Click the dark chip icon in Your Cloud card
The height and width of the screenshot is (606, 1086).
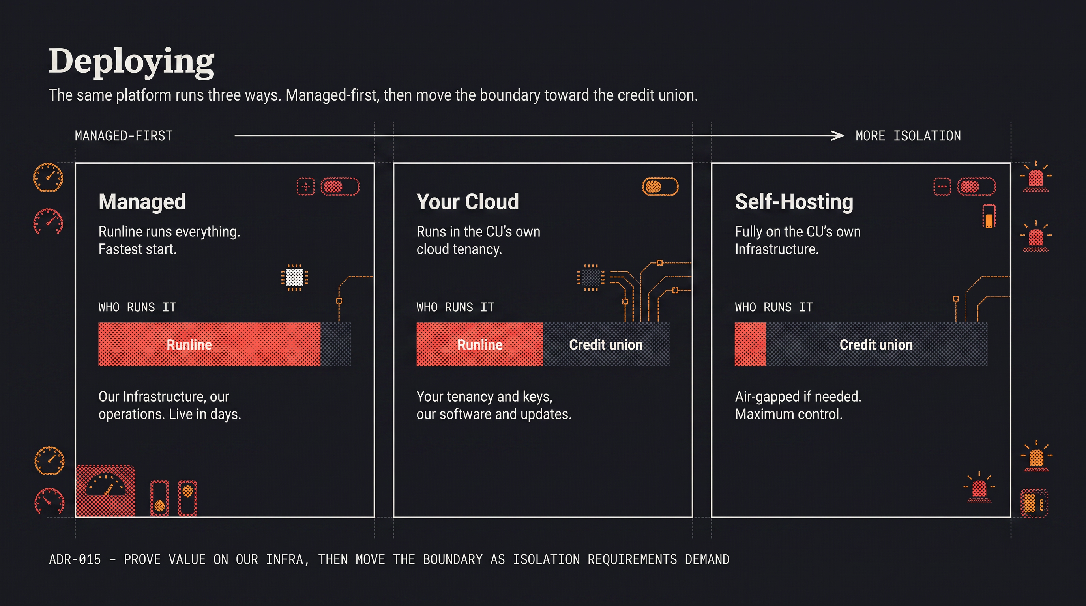[x=591, y=277]
